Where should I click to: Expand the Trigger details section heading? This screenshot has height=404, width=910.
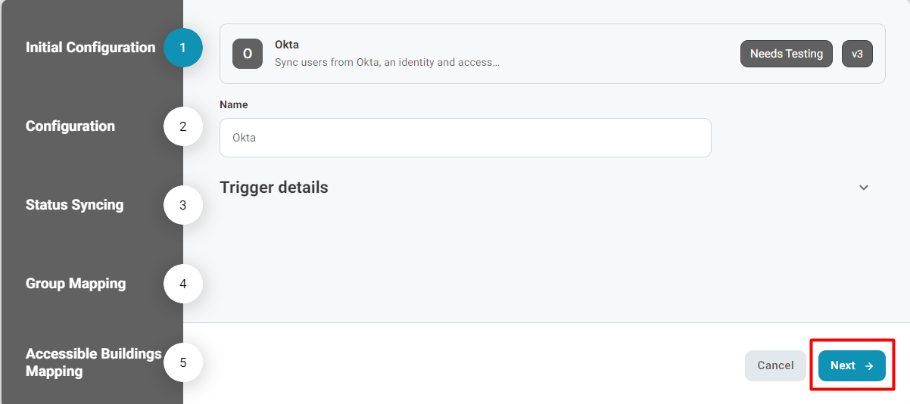click(x=274, y=187)
